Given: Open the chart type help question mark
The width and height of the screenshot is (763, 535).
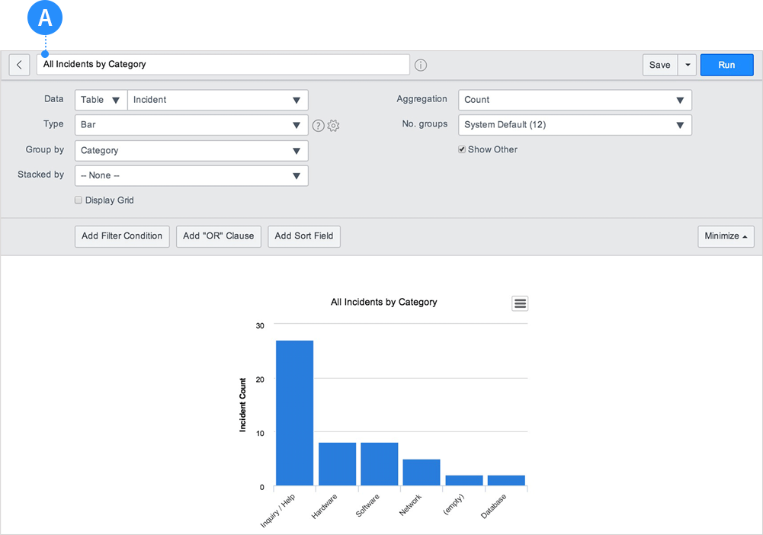Looking at the screenshot, I should [x=318, y=125].
